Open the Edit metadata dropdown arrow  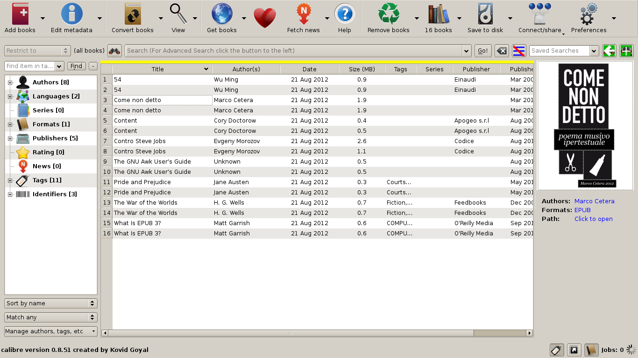99,18
